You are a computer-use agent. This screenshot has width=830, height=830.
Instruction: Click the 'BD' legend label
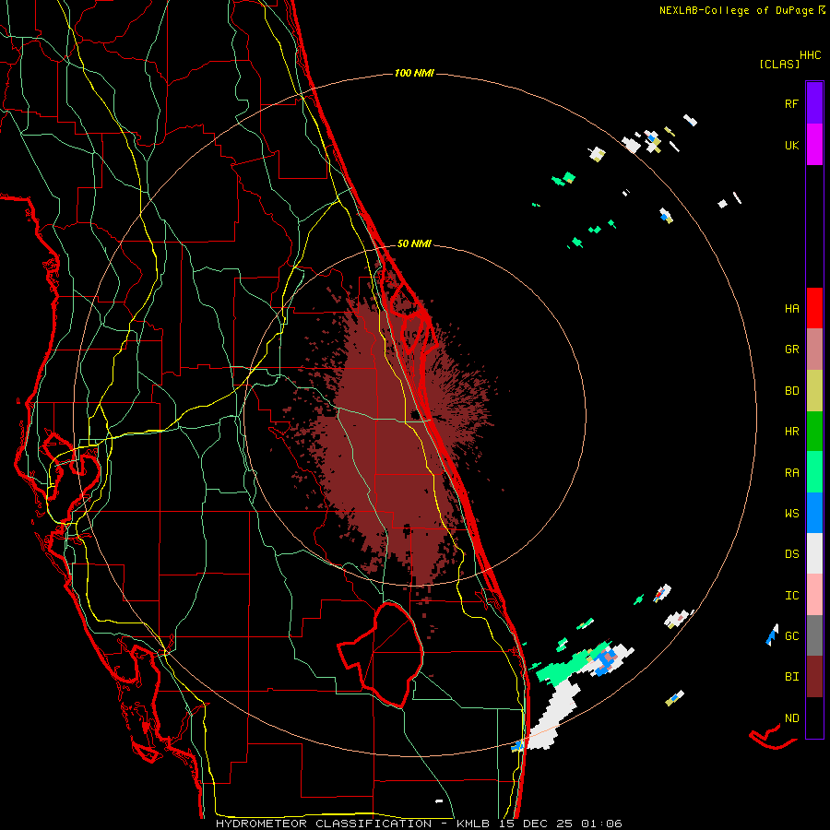tap(792, 391)
